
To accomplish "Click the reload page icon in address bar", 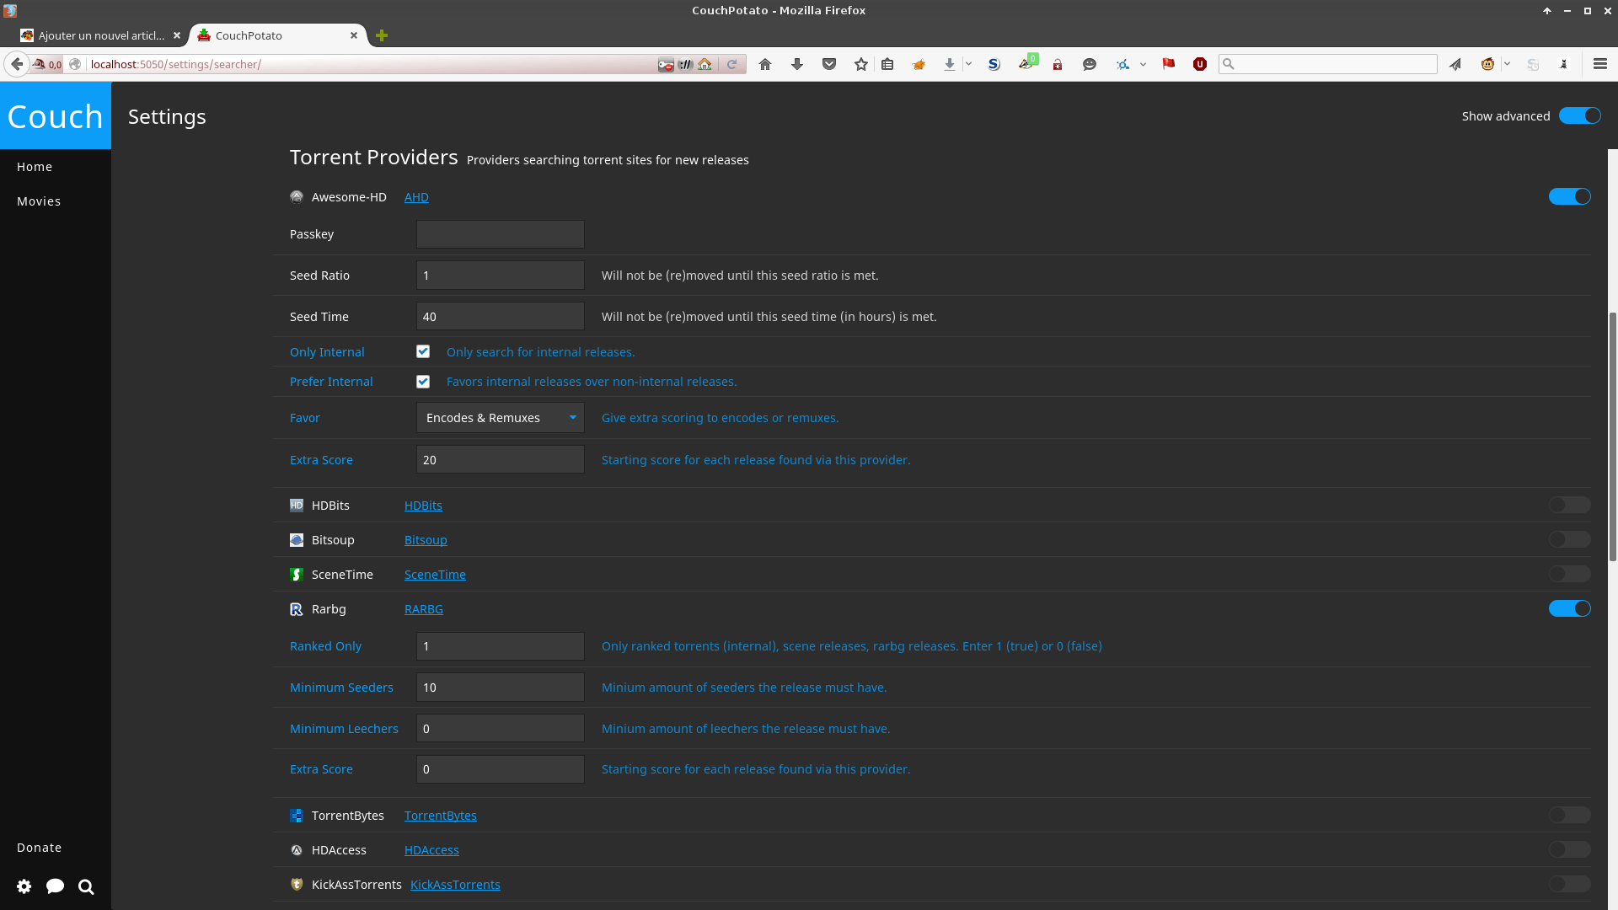I will (x=731, y=64).
